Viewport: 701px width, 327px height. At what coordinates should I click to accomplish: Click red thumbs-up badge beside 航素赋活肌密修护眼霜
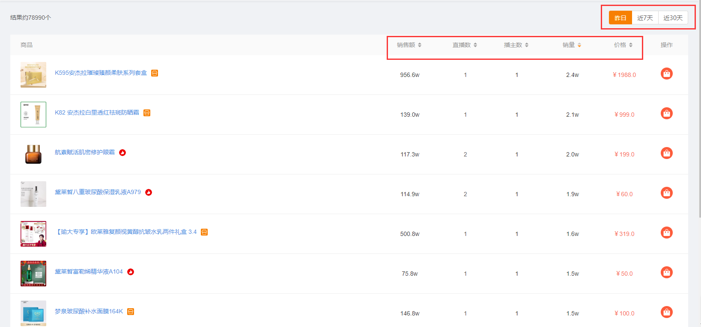pyautogui.click(x=122, y=153)
